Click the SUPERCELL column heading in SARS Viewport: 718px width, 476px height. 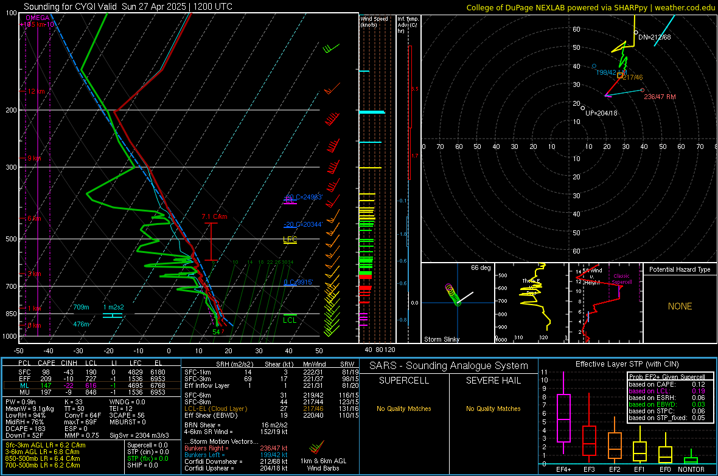coord(404,381)
